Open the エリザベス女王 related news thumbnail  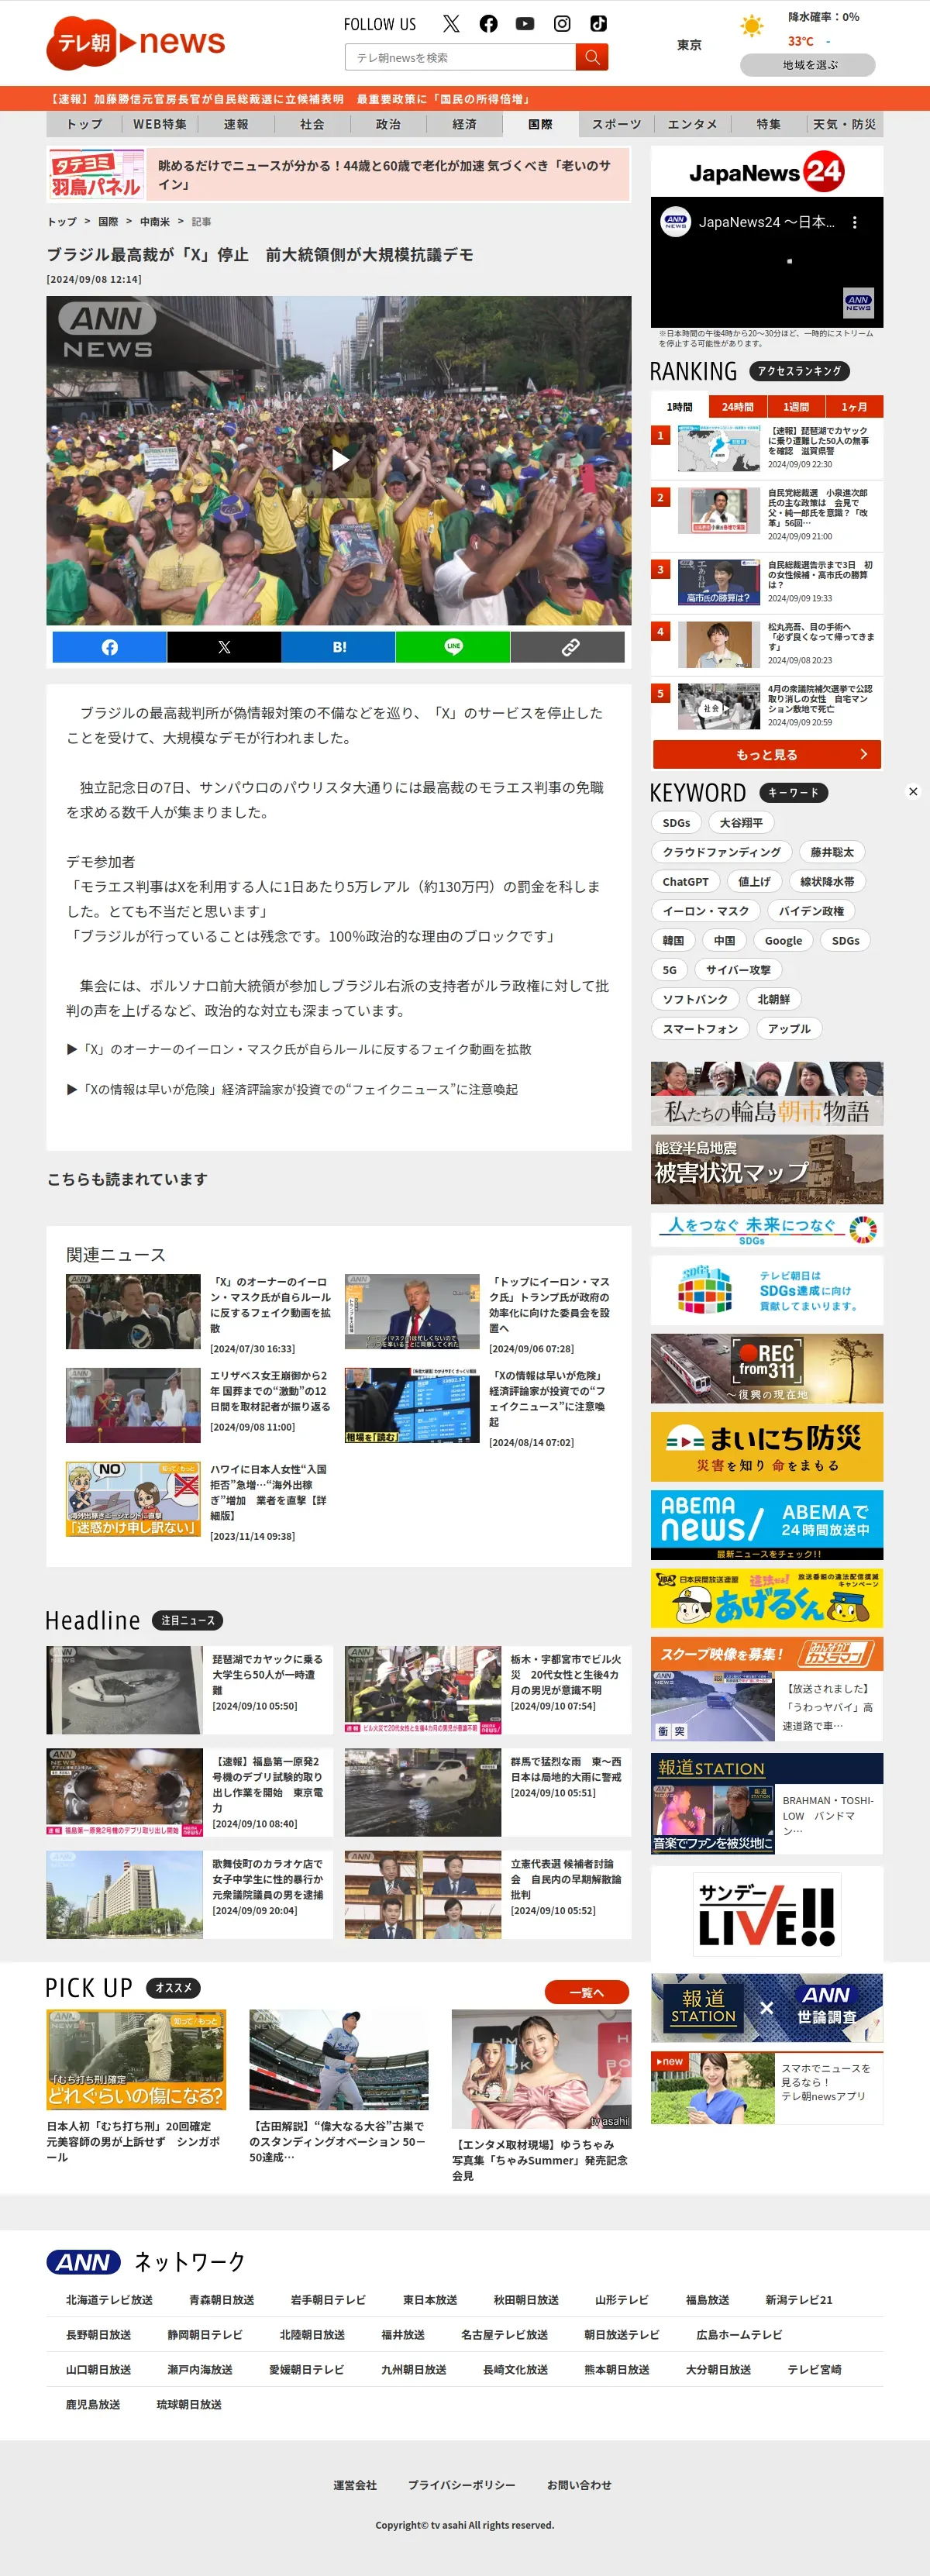(x=133, y=1405)
